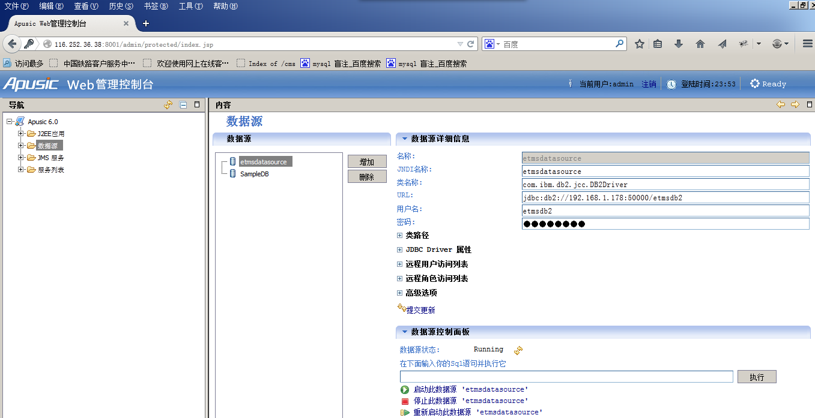This screenshot has height=418, width=815.
Task: Click 启动此数据源 'etmsdatasource' link
Action: [471, 390]
